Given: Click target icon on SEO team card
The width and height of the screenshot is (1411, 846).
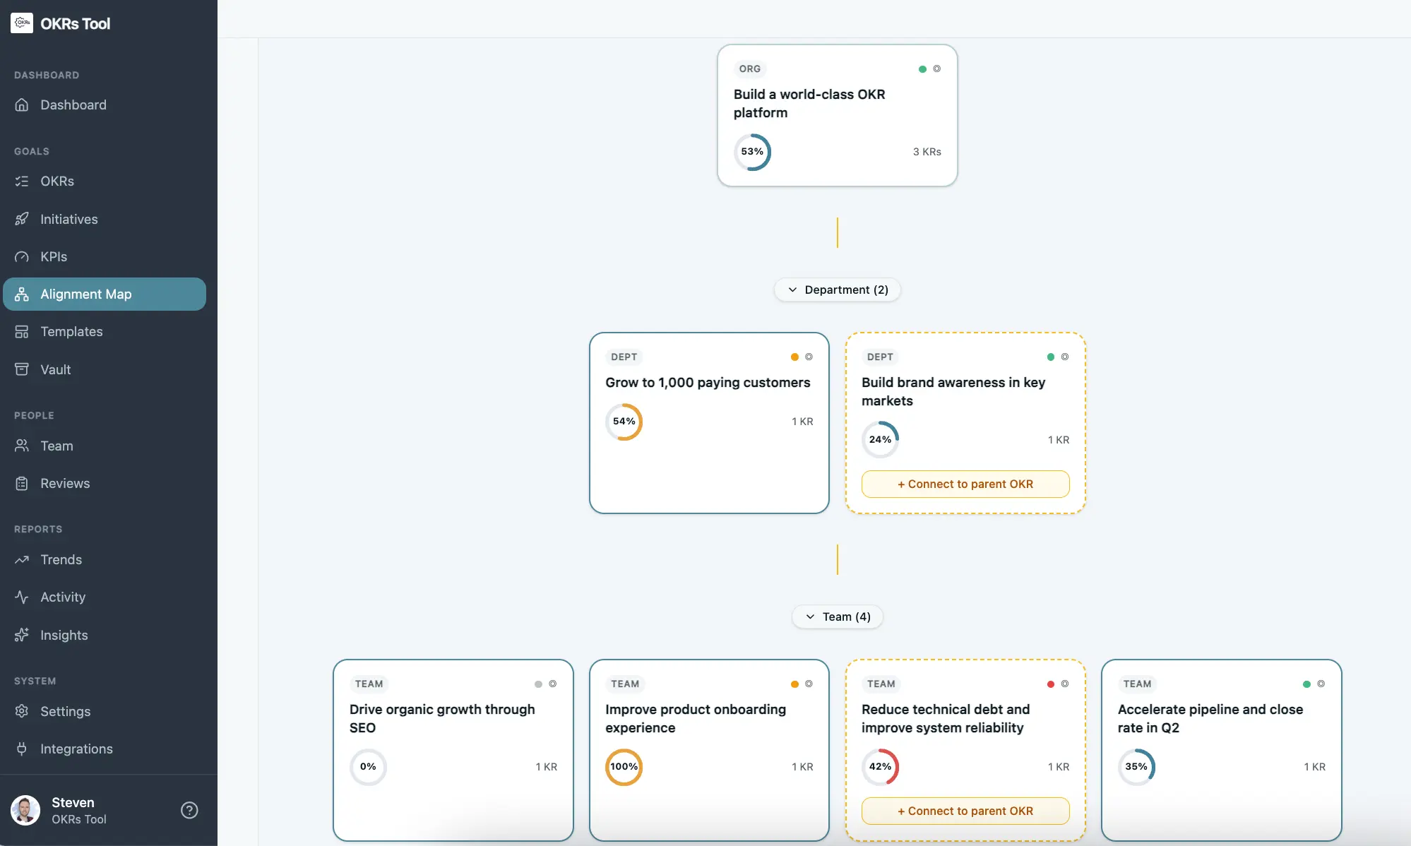Looking at the screenshot, I should point(553,684).
